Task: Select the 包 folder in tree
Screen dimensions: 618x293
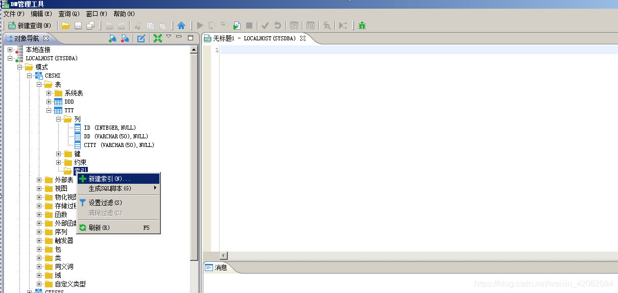Action: (58, 249)
